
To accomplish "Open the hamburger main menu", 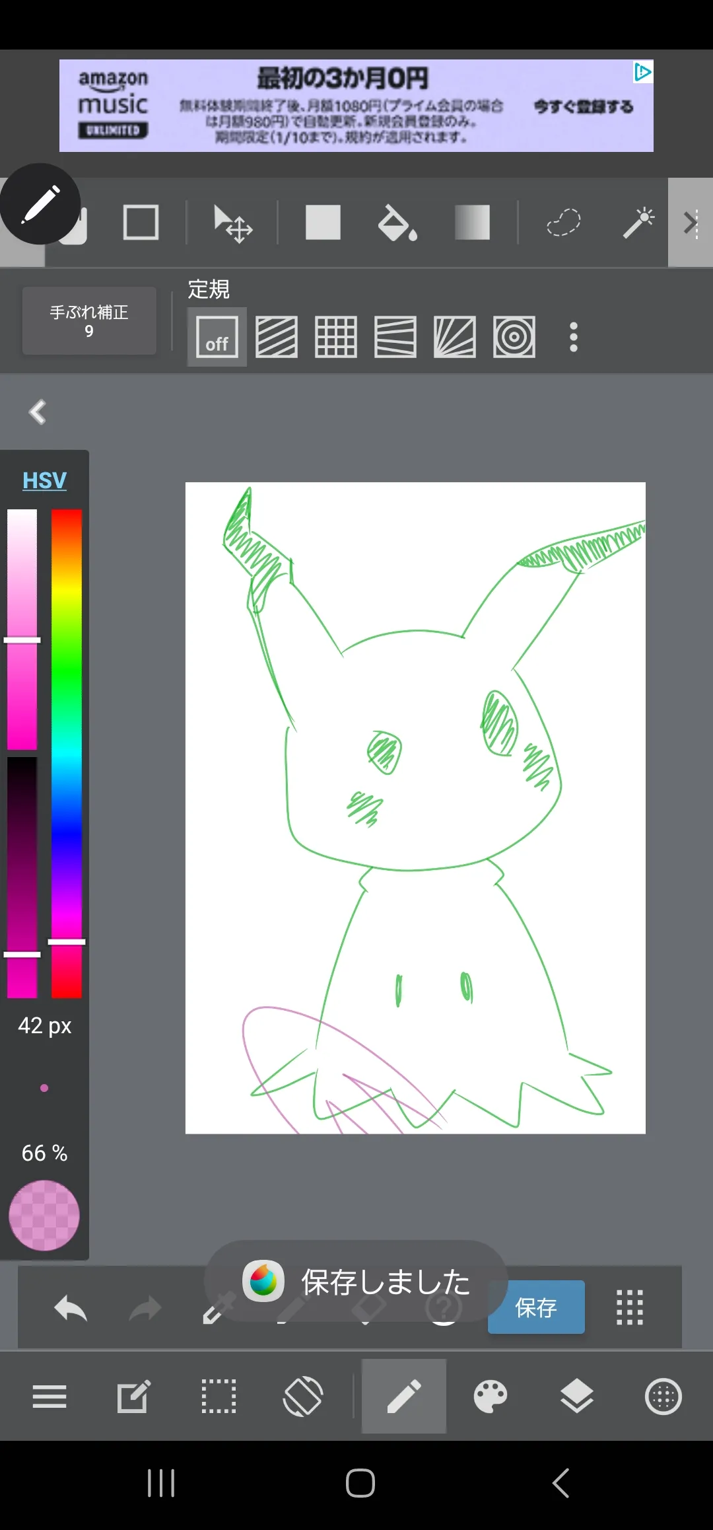I will click(50, 1397).
